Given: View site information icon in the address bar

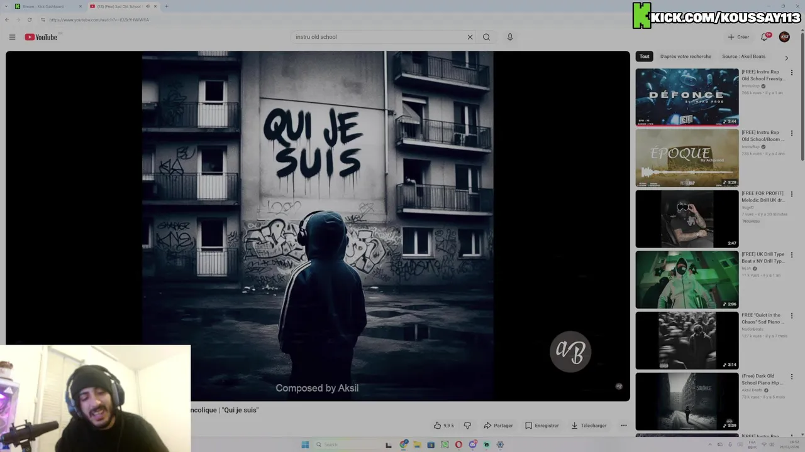Looking at the screenshot, I should 43,20.
